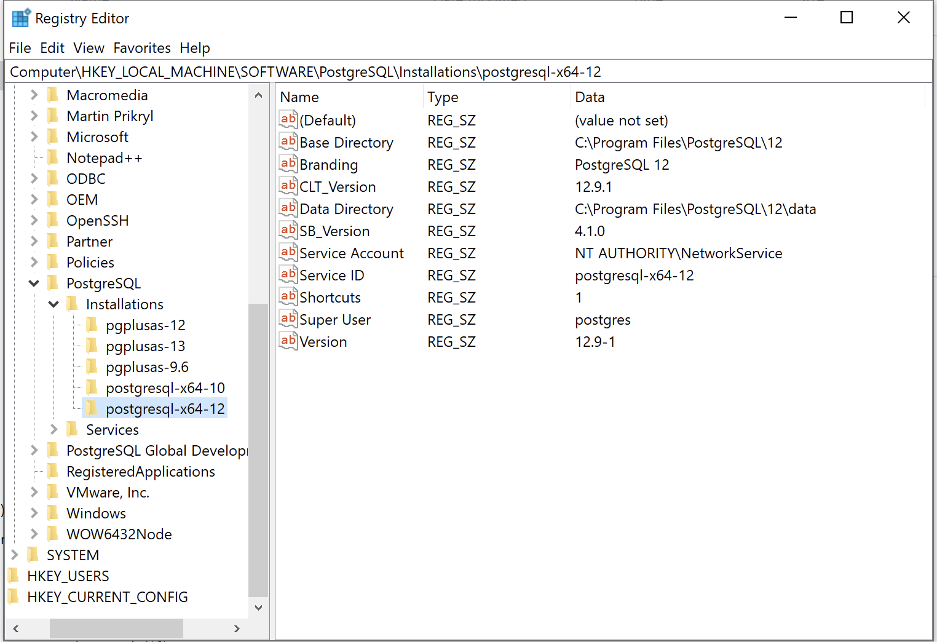Click the folder icon for pgplusas-13
The image size is (937, 642).
coord(92,346)
